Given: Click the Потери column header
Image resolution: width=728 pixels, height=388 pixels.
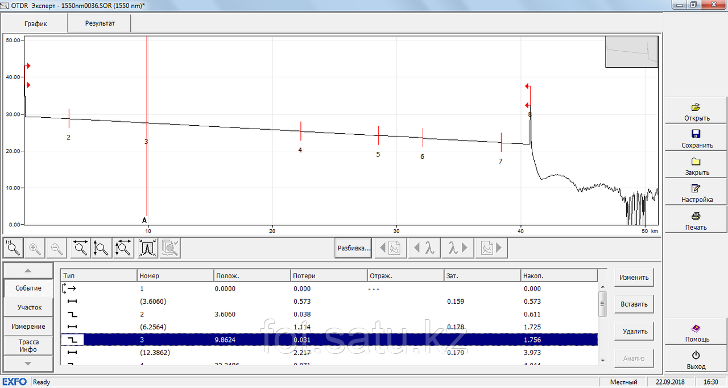Looking at the screenshot, I should click(329, 276).
